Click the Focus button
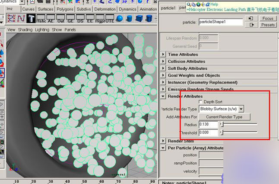The width and height of the screenshot is (279, 184). tap(268, 18)
